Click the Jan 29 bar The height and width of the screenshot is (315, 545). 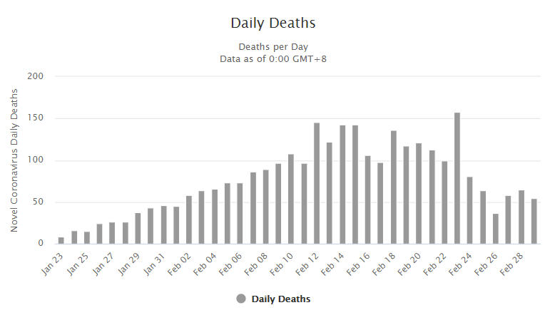click(x=138, y=228)
